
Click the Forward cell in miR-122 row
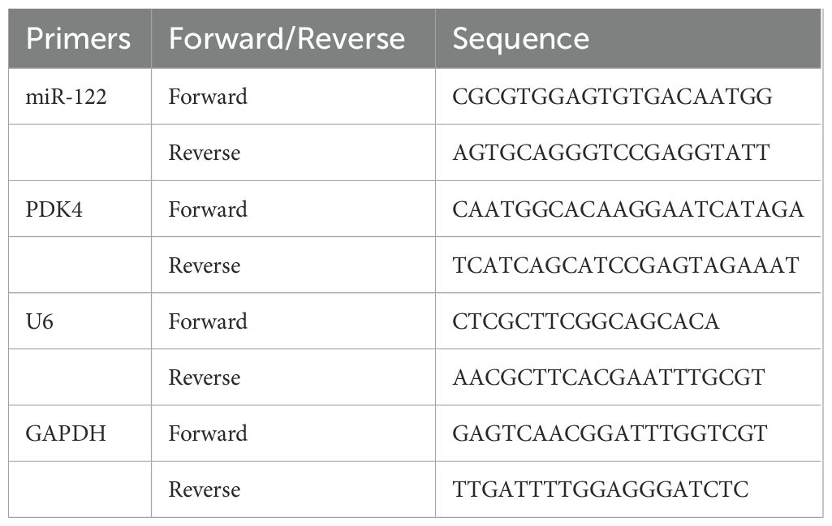pos(208,97)
